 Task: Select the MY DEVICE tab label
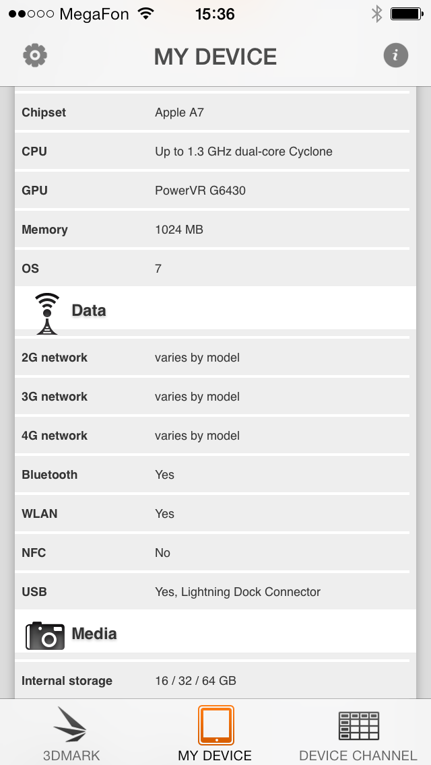pyautogui.click(x=215, y=756)
